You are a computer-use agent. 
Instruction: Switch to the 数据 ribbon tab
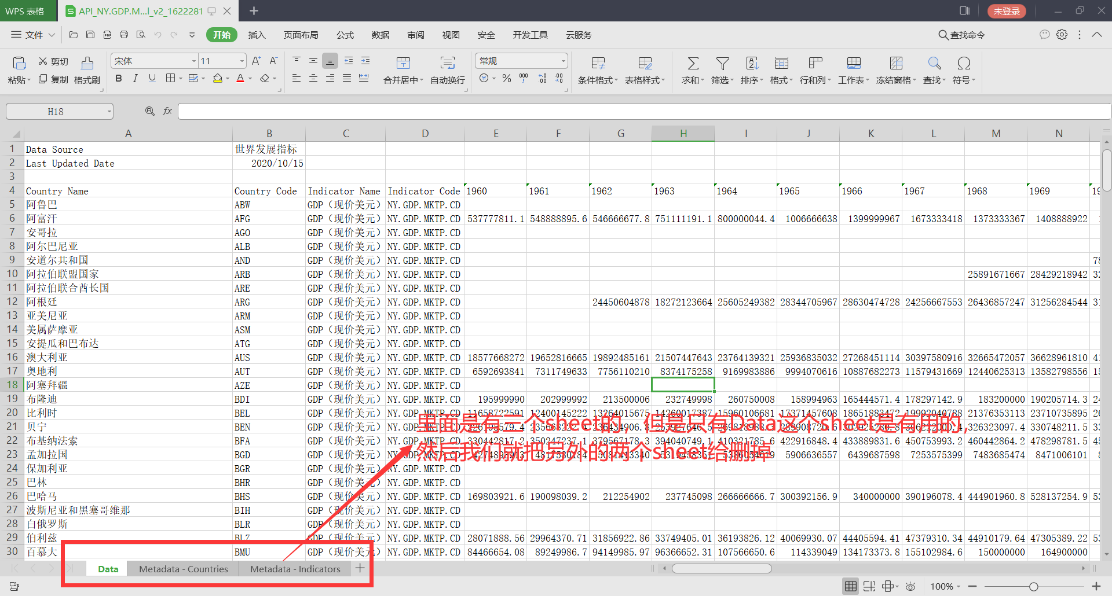tap(381, 35)
